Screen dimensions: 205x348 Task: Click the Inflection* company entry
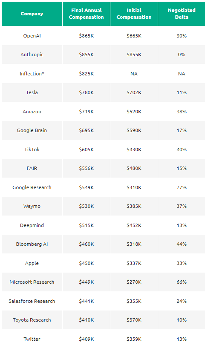tap(32, 74)
